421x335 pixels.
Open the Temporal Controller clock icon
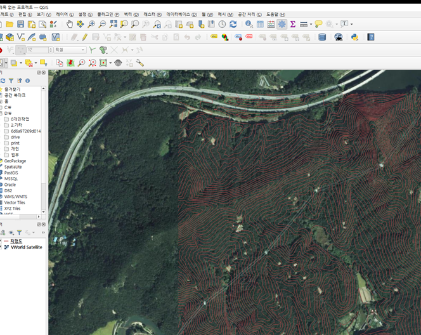[x=222, y=24]
